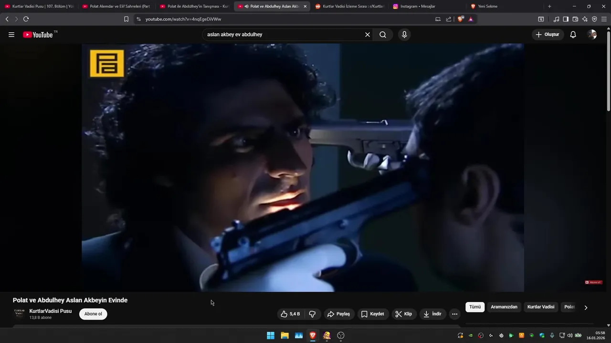Start voice search with the microphone icon
This screenshot has height=343, width=611.
click(404, 35)
